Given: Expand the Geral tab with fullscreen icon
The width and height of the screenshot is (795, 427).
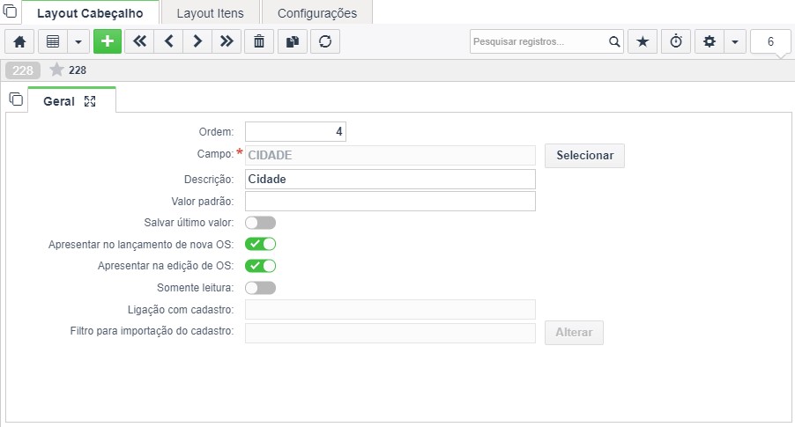Looking at the screenshot, I should coord(90,101).
